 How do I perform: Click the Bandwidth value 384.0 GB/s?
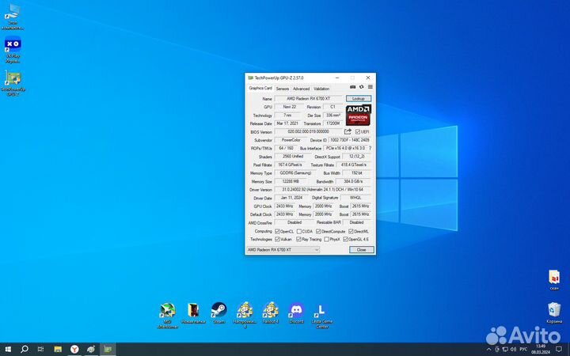pos(354,181)
